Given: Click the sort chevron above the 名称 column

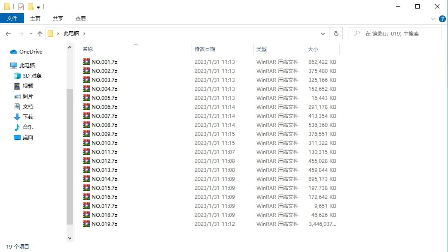Looking at the screenshot, I should coord(136,44).
